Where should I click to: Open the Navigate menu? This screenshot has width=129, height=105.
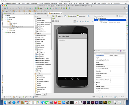coord(34,3)
